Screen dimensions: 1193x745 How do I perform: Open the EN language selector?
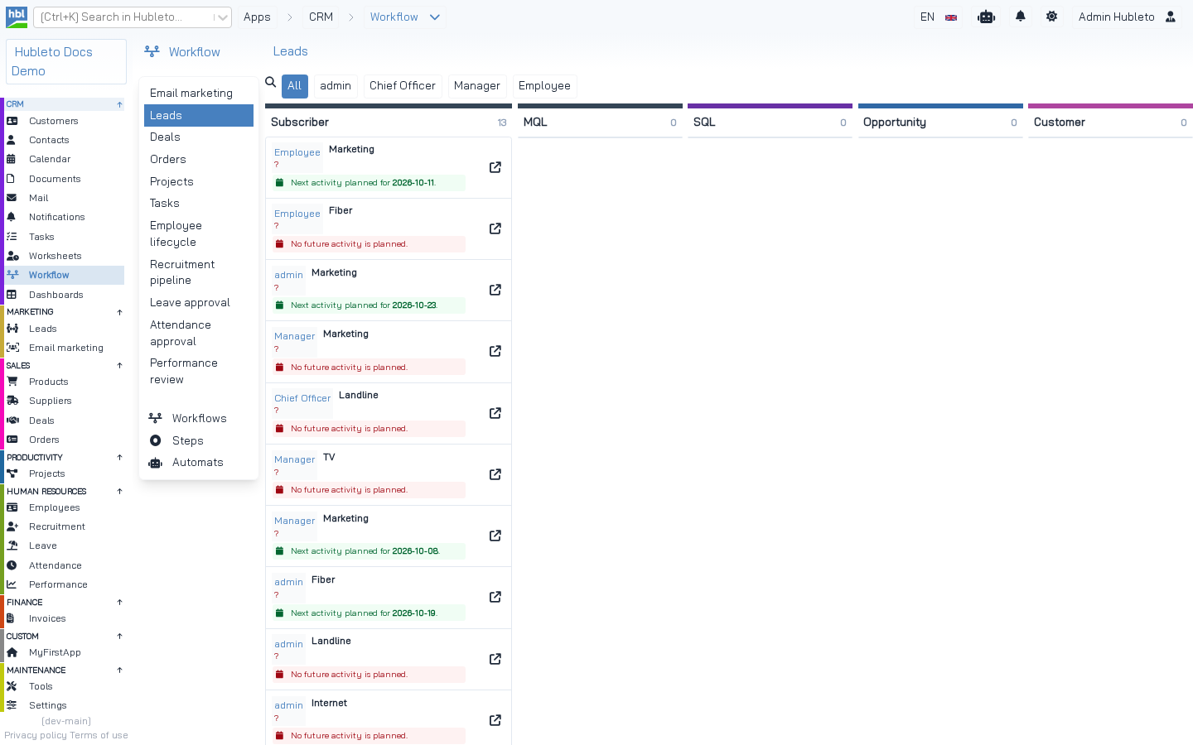click(939, 17)
